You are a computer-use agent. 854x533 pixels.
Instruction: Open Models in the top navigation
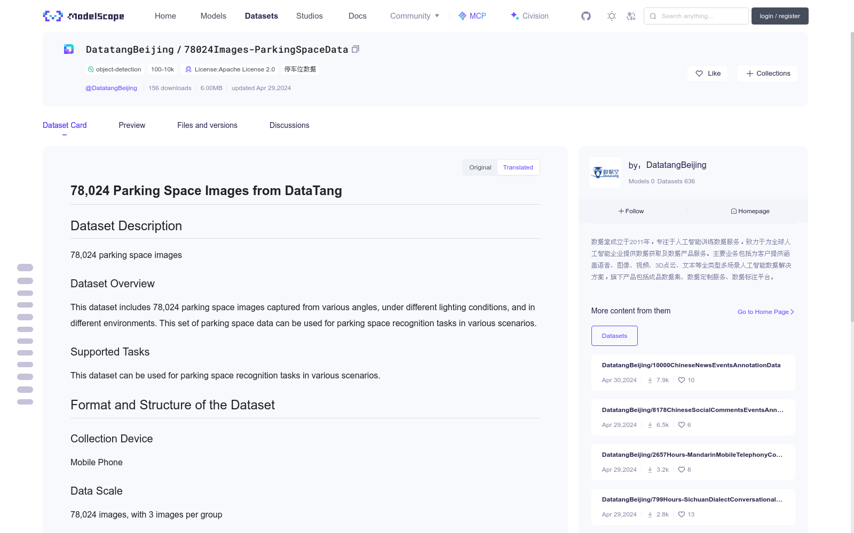(213, 16)
